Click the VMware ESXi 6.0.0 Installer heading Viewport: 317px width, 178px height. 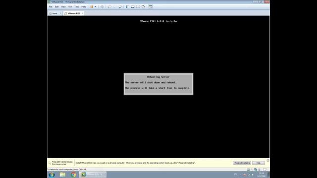(159, 21)
